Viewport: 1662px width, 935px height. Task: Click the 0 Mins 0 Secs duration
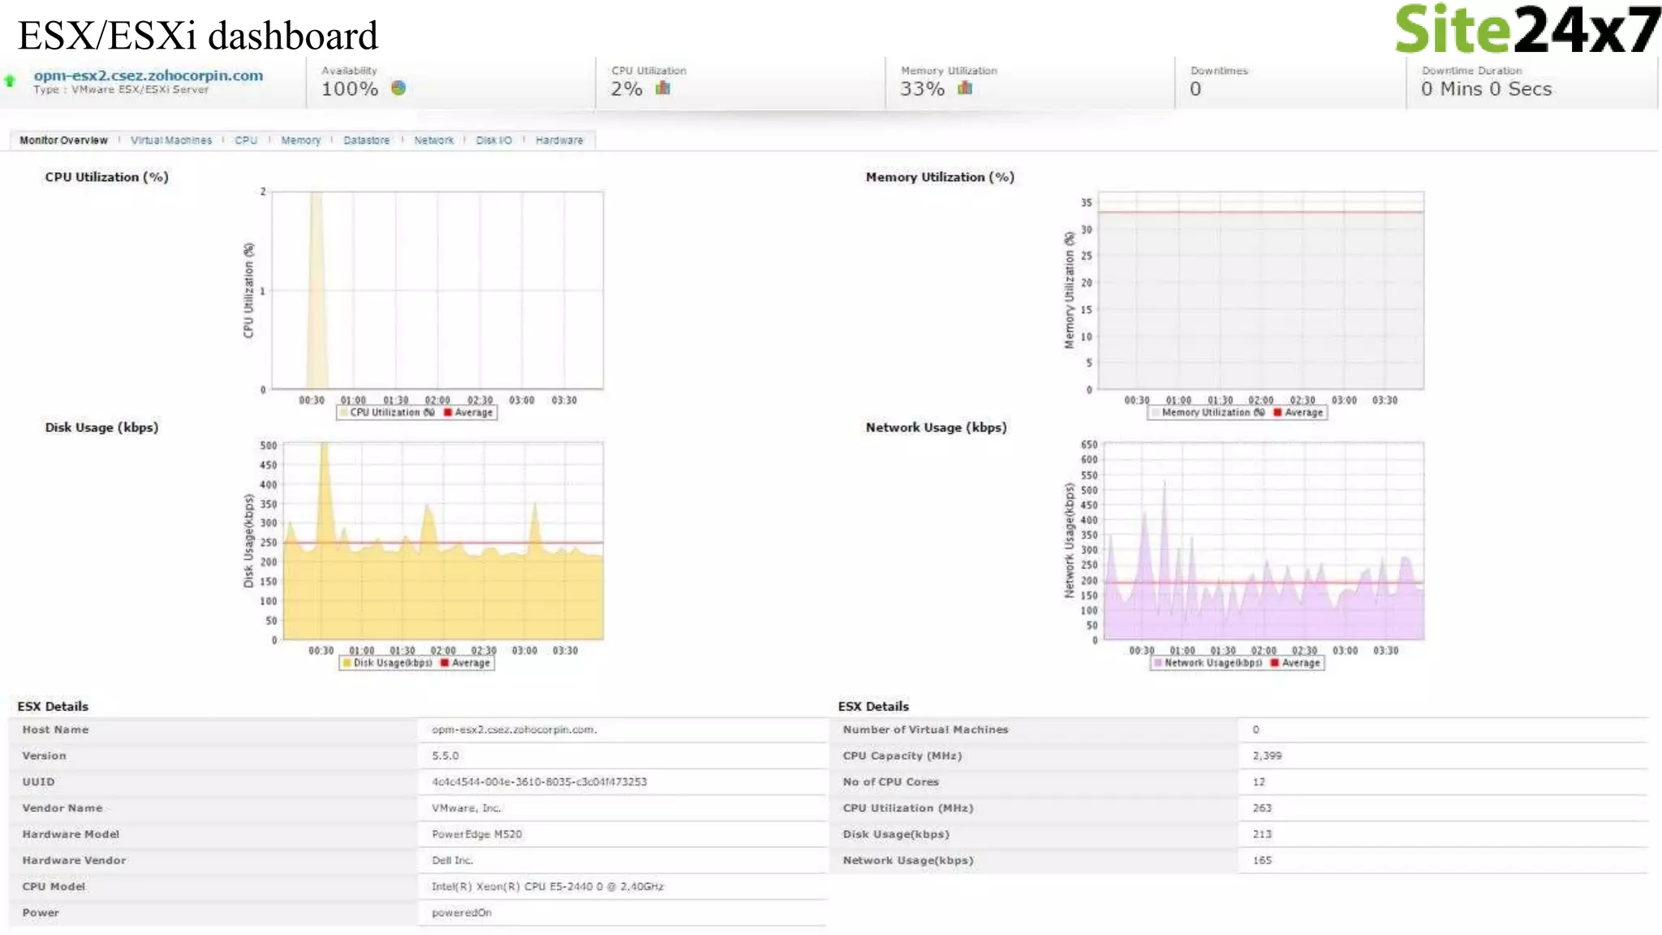pyautogui.click(x=1486, y=89)
